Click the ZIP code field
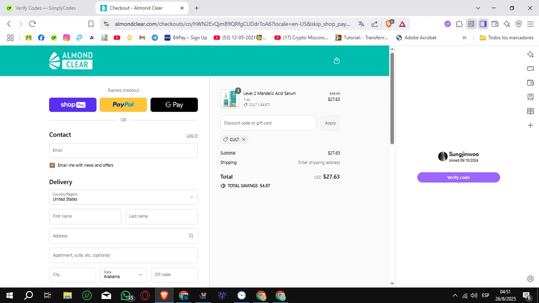Viewport: 539px width, 303px height. (x=174, y=275)
